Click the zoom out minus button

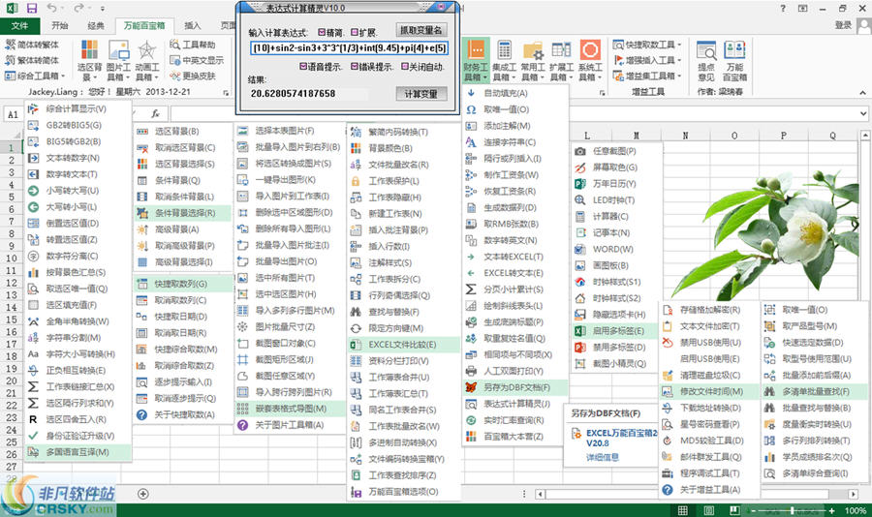click(753, 510)
